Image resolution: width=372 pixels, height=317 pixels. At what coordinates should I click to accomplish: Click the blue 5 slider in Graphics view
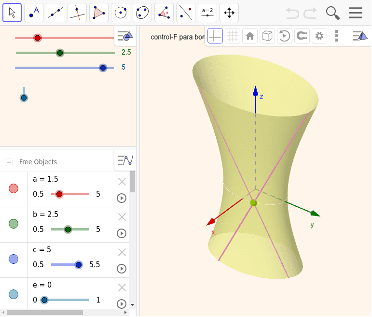coord(64,68)
